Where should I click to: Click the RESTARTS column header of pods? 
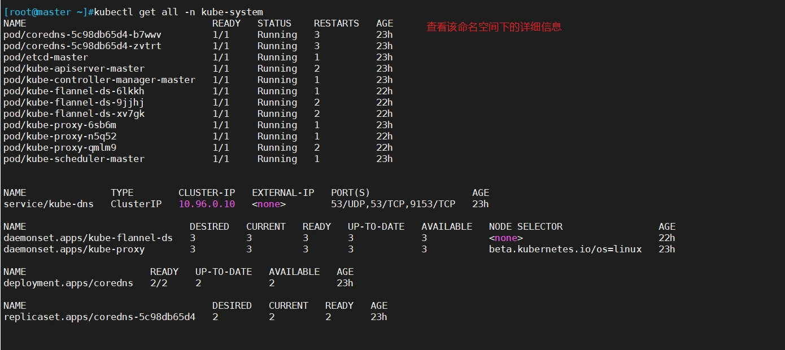(x=337, y=23)
